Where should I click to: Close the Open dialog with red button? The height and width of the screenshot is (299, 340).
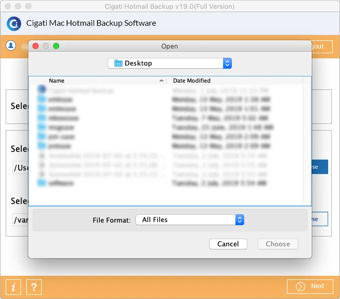(x=36, y=46)
